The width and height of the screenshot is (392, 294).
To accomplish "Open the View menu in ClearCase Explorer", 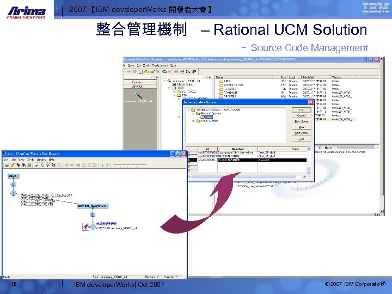I will [131, 65].
